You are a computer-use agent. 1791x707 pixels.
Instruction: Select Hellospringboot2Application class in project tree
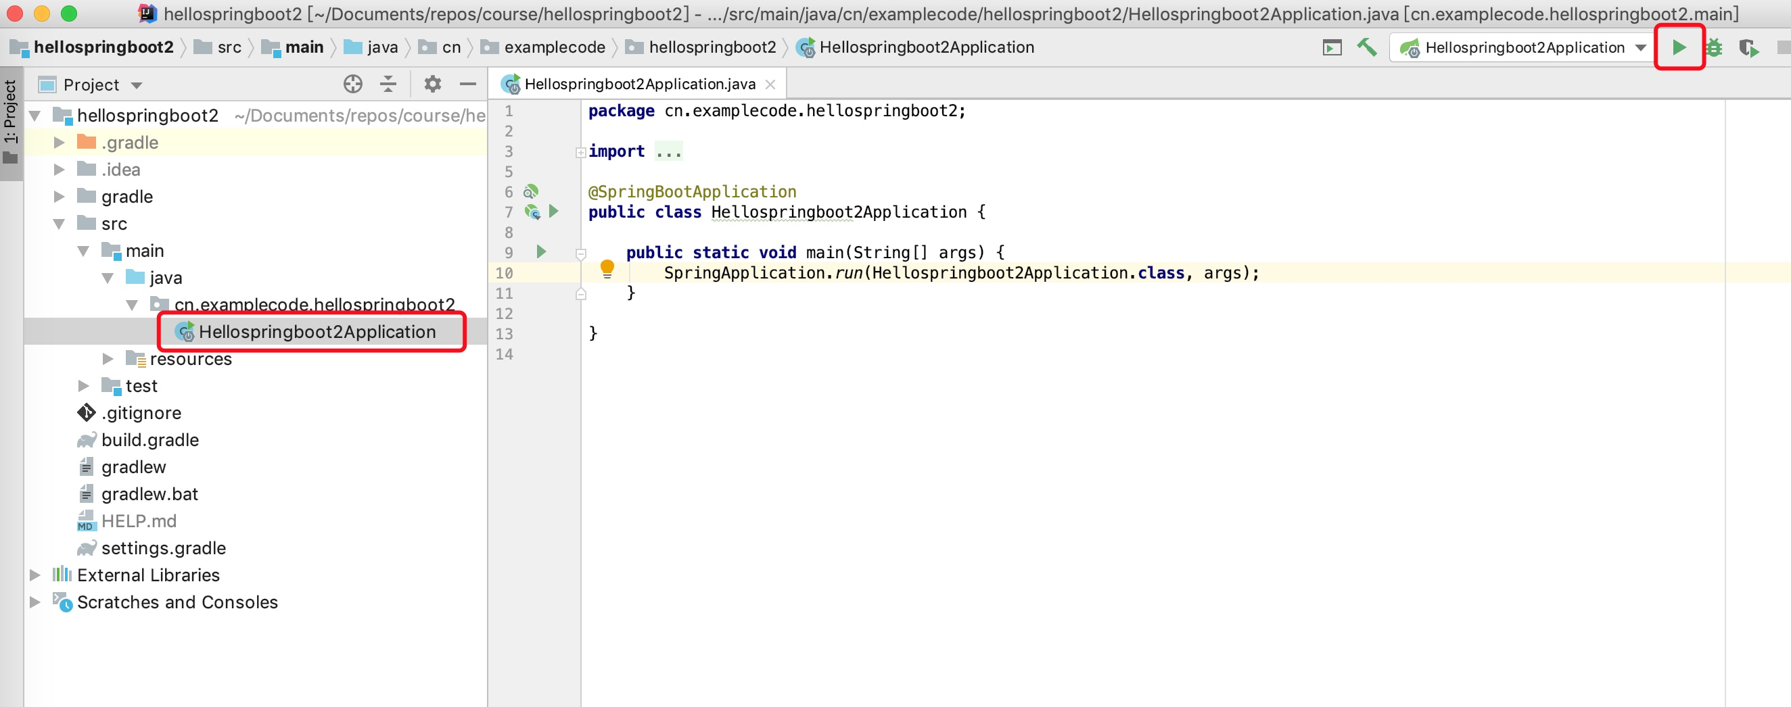[x=256, y=332]
